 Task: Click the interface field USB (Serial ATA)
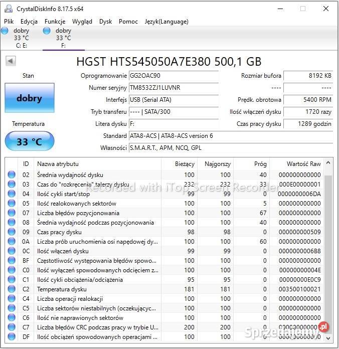point(174,100)
